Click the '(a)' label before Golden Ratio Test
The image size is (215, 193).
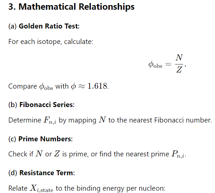click(x=12, y=26)
